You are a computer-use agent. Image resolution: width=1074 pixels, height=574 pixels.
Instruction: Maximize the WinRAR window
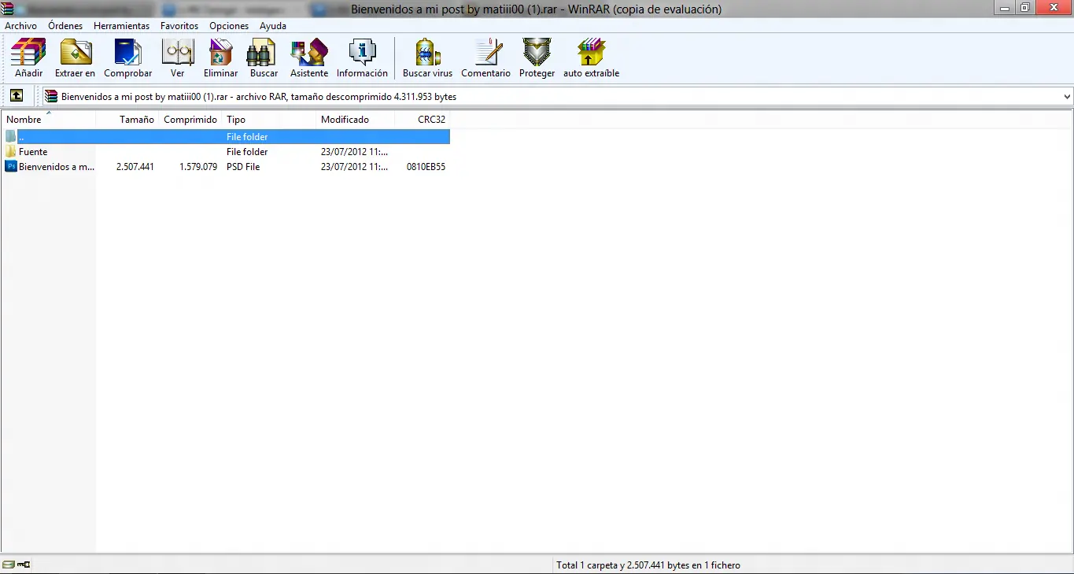[1025, 8]
